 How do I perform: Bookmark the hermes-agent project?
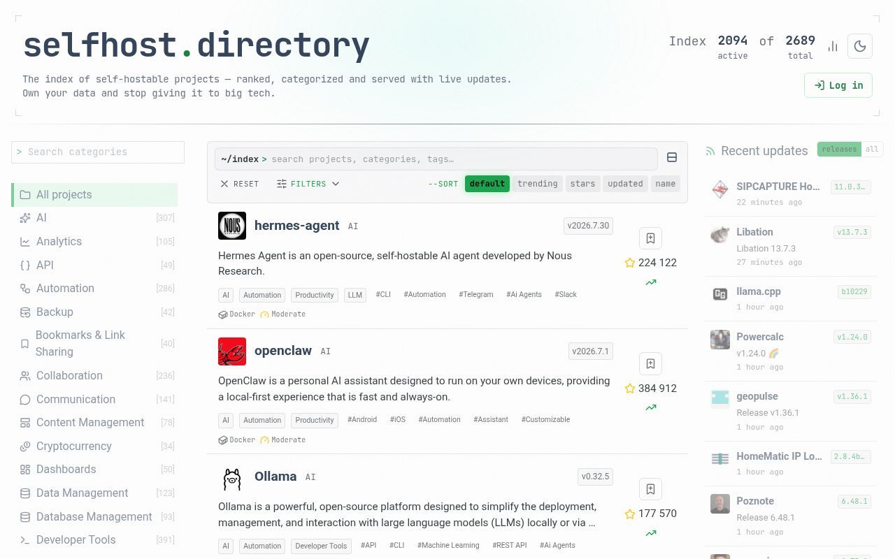coord(650,238)
